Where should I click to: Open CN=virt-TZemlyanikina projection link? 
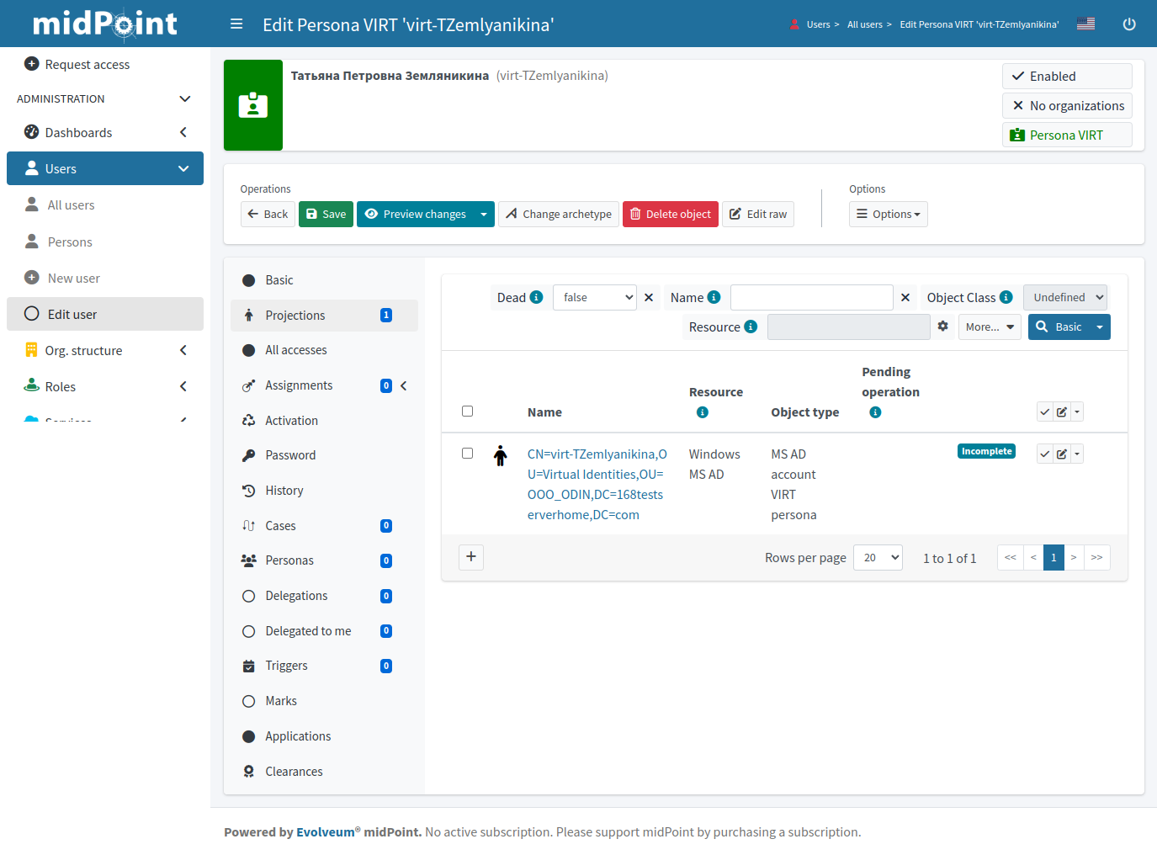pyautogui.click(x=597, y=485)
